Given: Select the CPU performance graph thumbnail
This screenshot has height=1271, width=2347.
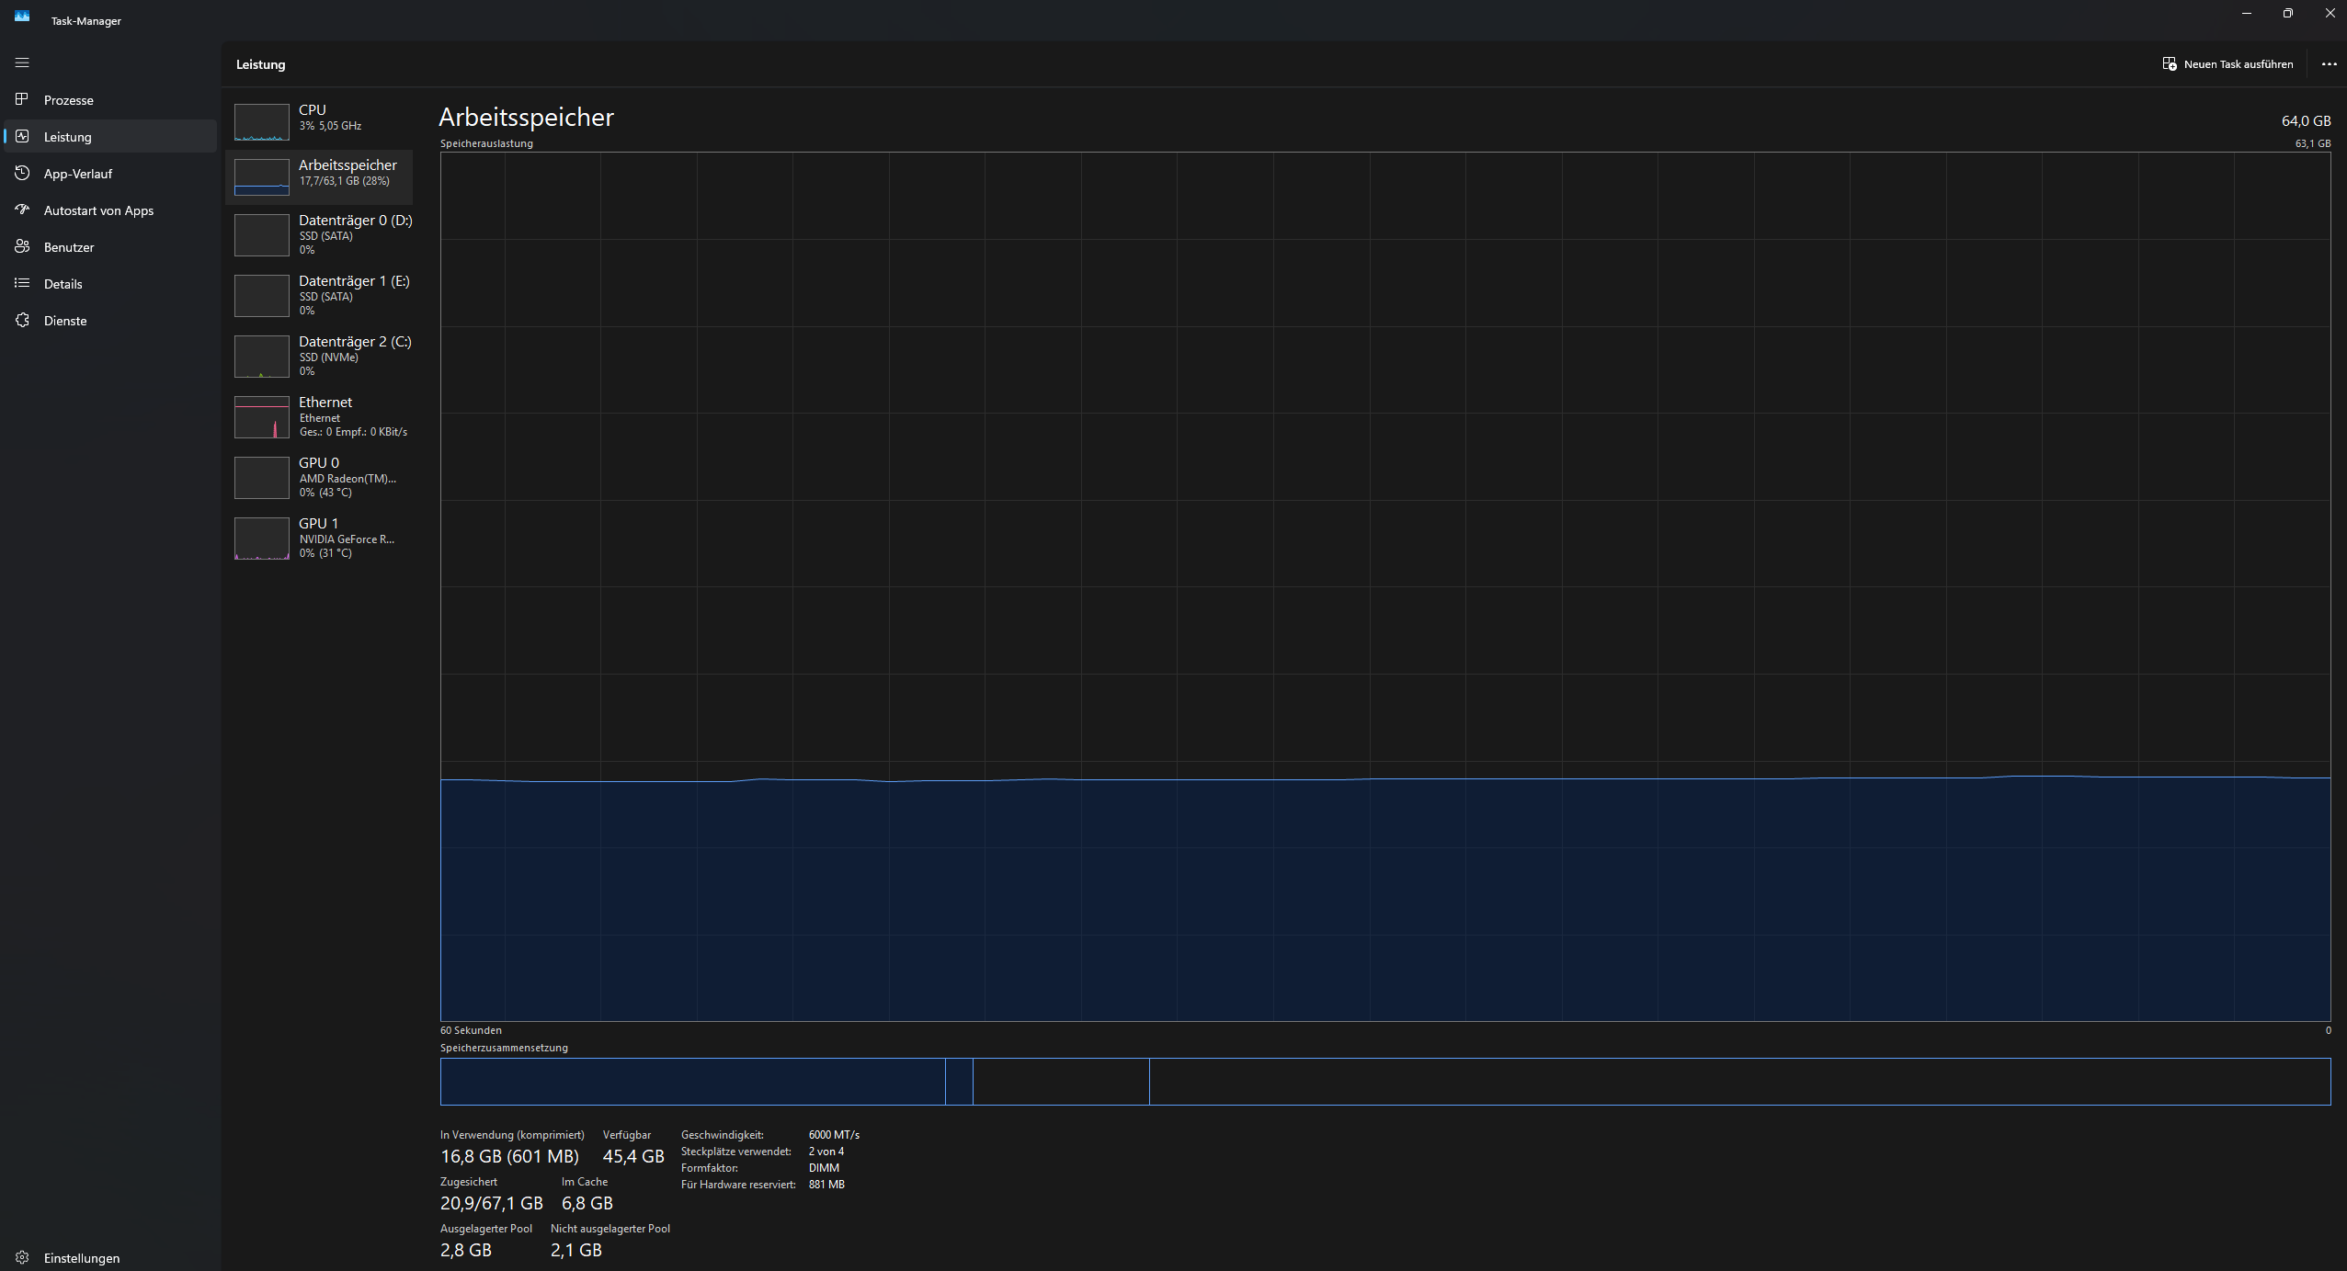Looking at the screenshot, I should coord(262,121).
